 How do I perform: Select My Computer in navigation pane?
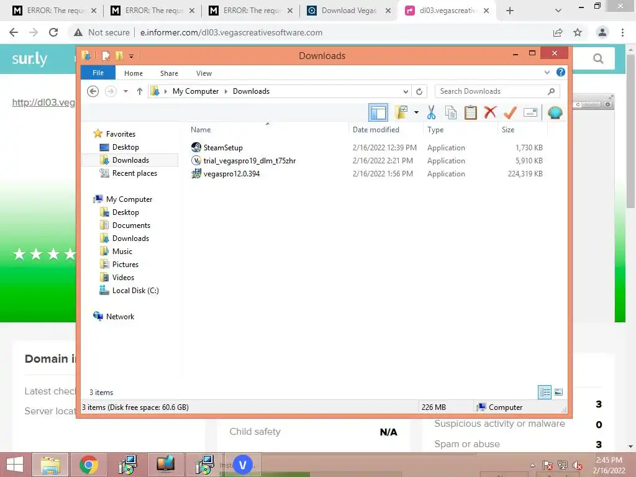pos(129,199)
